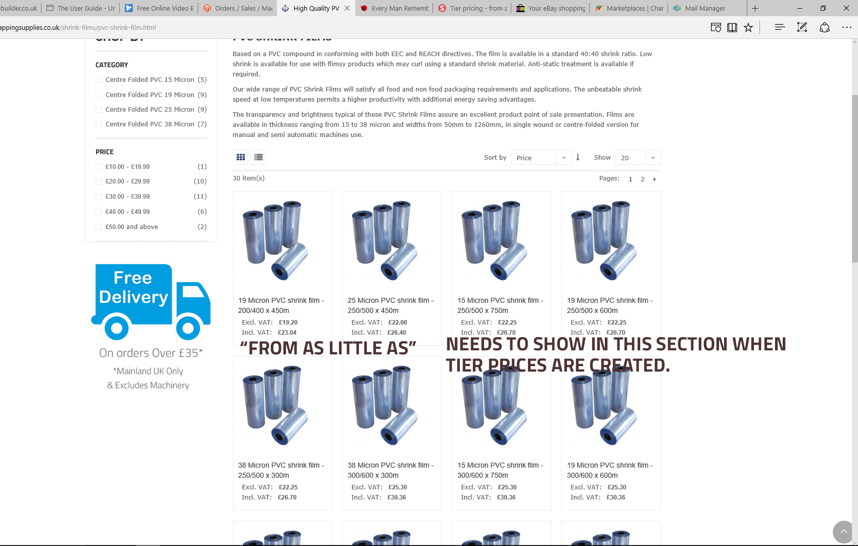
Task: Open 25 Micron PVC shrink film 250/500 x 450m
Action: (x=390, y=305)
